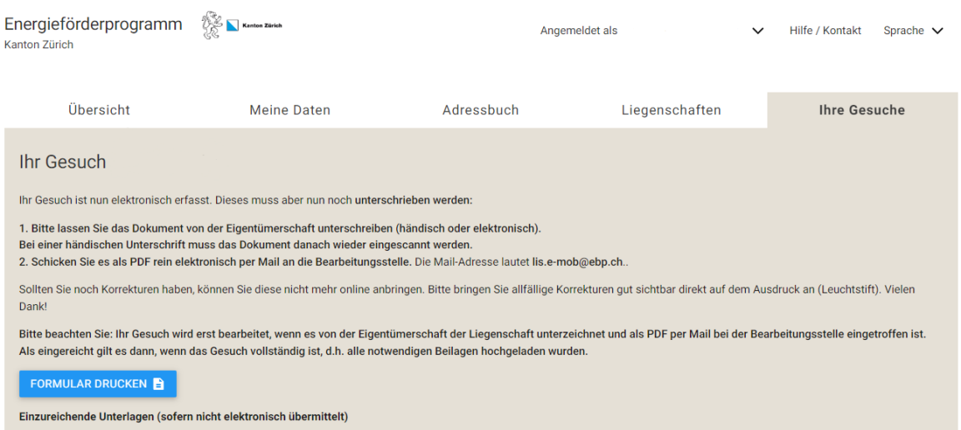961x430 pixels.
Task: Click the Zürich lion crest logo
Action: pos(212,24)
